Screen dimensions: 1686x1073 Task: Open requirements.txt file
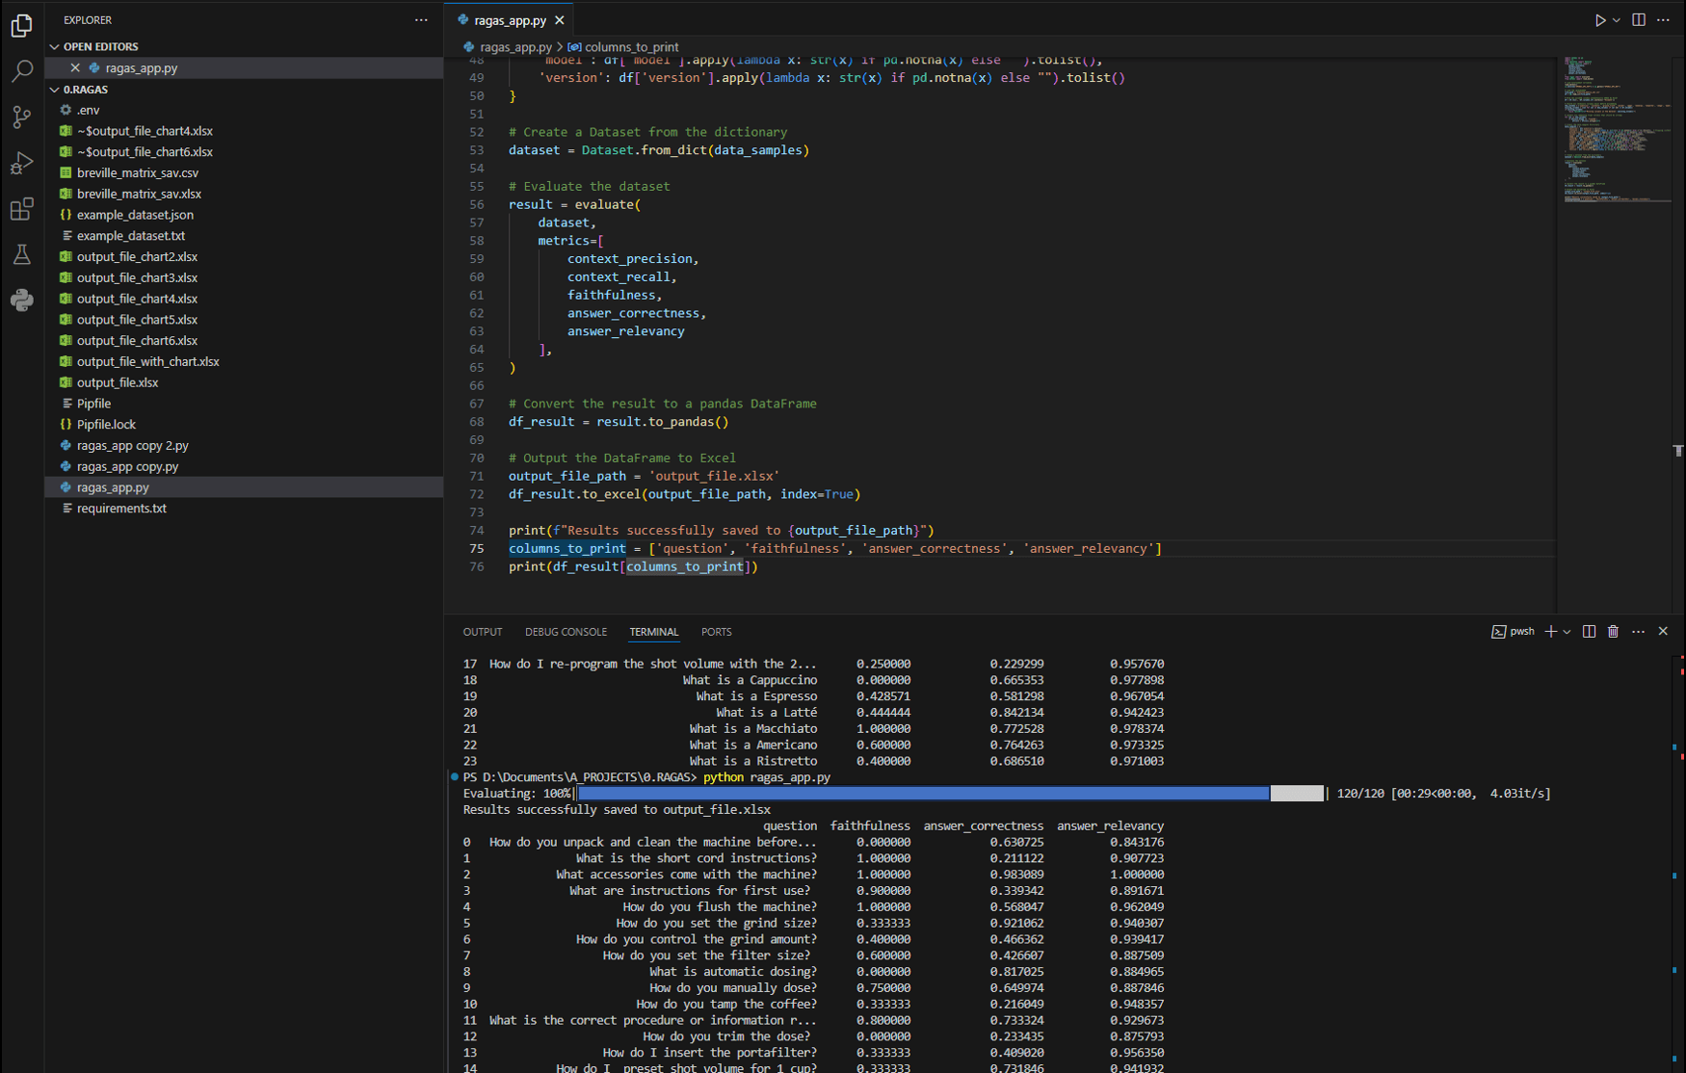(245, 509)
